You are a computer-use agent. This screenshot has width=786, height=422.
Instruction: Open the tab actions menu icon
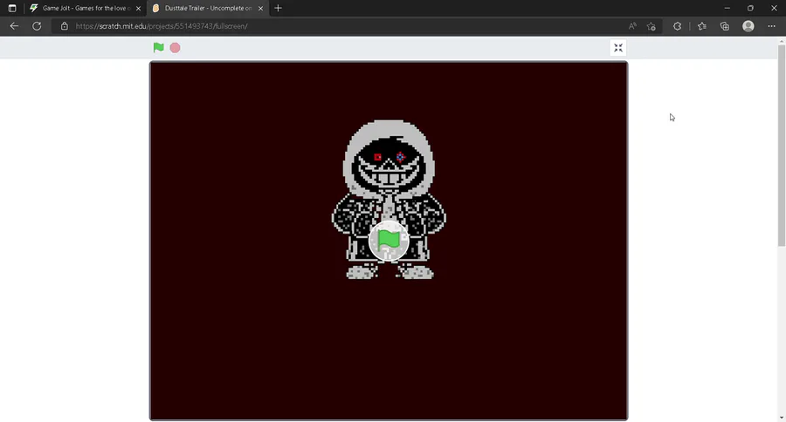12,8
